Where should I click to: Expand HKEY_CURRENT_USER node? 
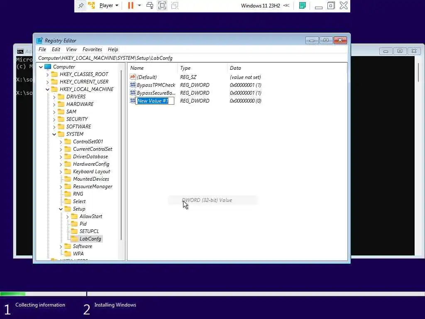click(x=47, y=82)
